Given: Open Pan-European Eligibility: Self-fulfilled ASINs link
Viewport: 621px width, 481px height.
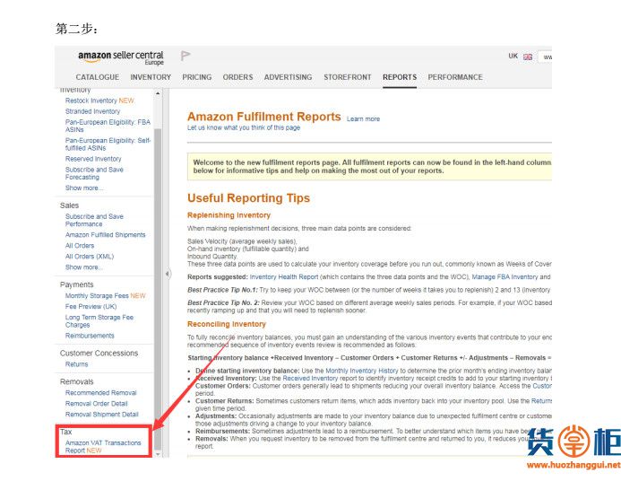Looking at the screenshot, I should [108, 144].
